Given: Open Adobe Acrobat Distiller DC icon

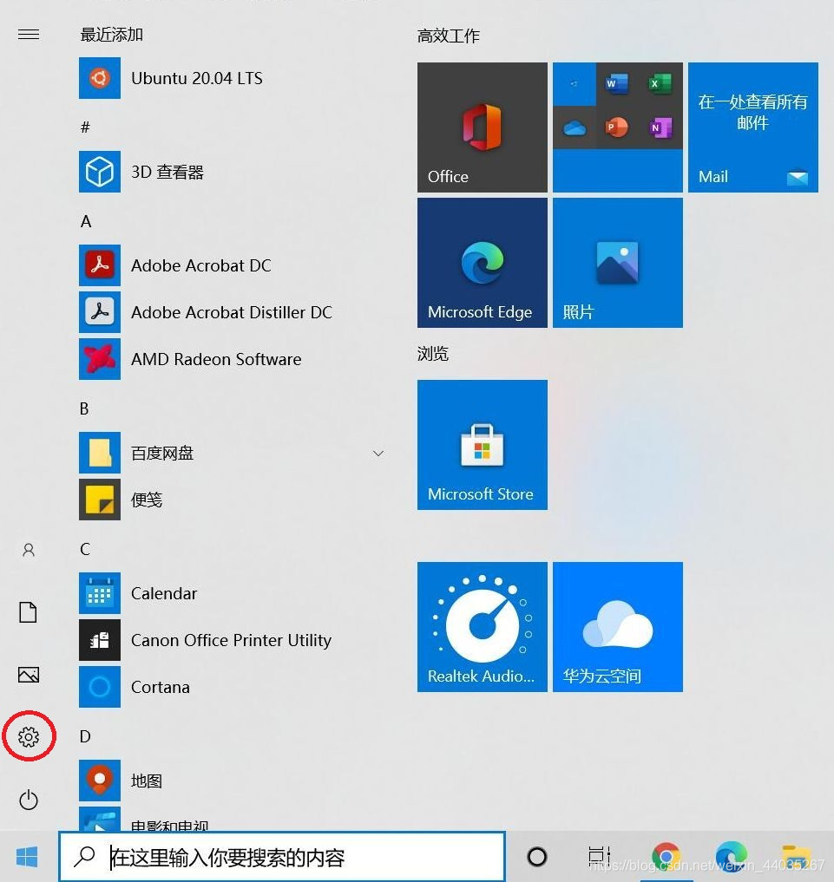Looking at the screenshot, I should 100,311.
